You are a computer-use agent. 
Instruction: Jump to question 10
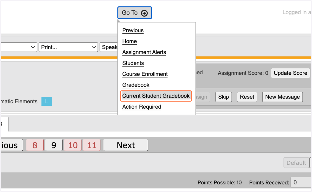coord(73,145)
